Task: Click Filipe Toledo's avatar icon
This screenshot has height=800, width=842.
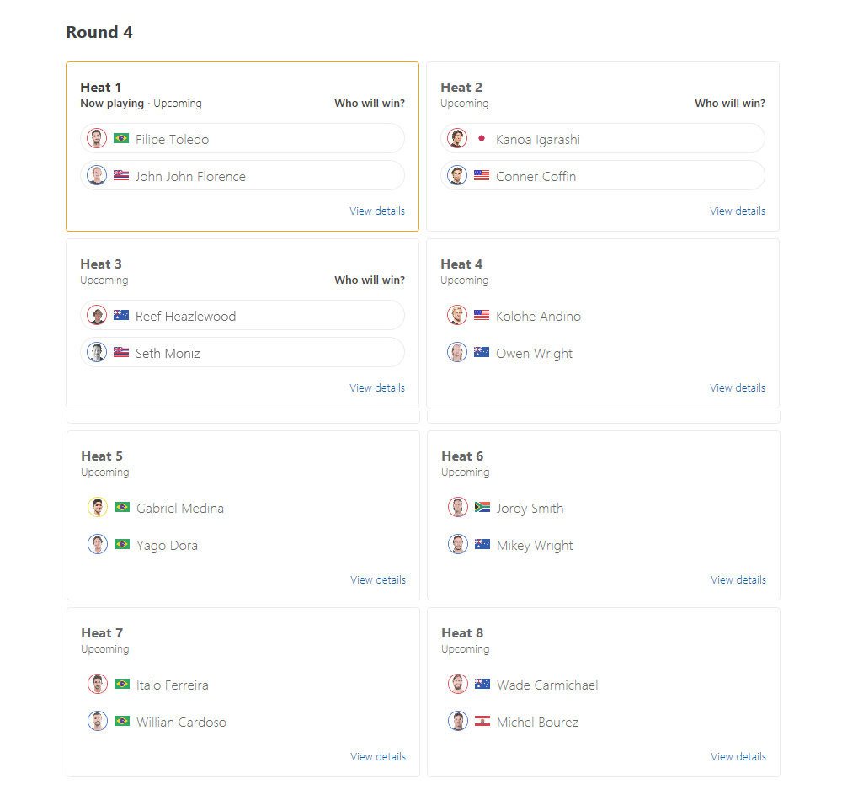Action: [x=97, y=138]
